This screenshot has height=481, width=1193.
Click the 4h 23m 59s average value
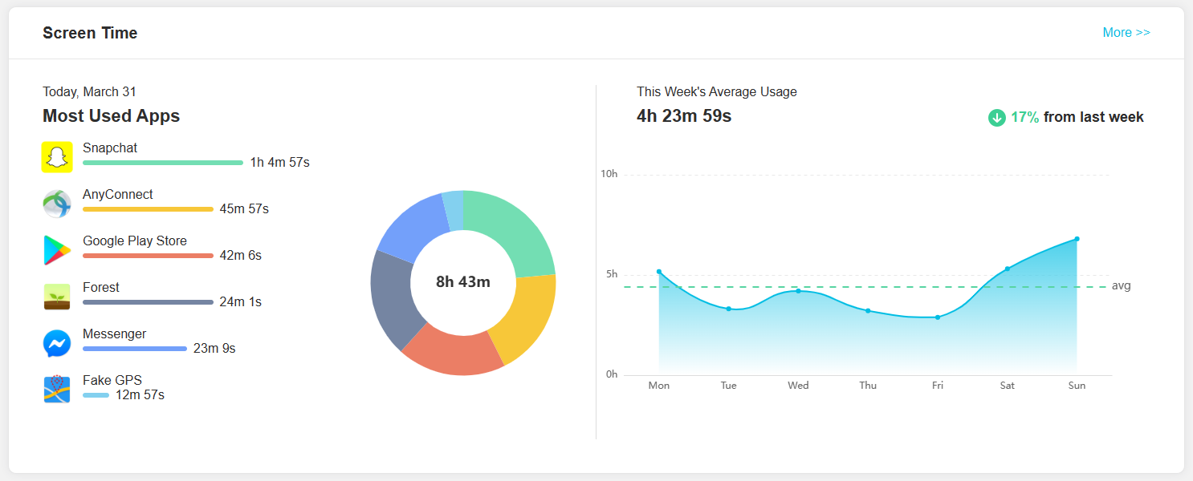tap(684, 116)
